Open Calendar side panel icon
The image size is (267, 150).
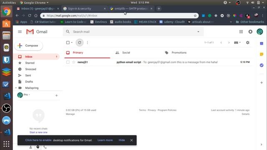coord(262,43)
